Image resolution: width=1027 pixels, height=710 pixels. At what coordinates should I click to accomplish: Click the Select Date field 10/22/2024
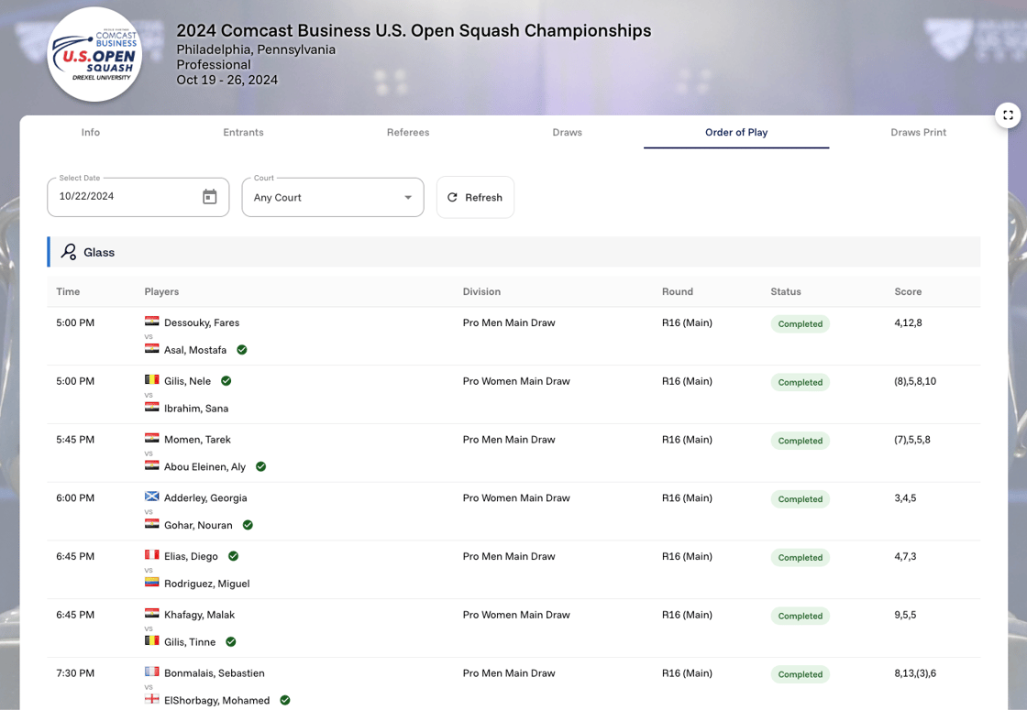pyautogui.click(x=138, y=196)
